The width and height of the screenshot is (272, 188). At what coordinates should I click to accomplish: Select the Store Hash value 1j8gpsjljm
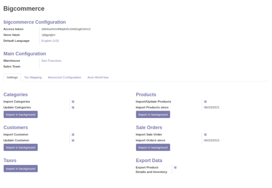[48, 35]
